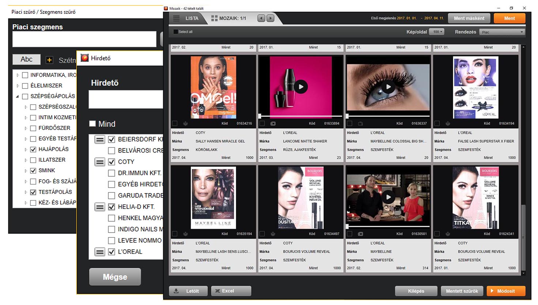Uncheck the HELIA-D KFT. checkbox
The image size is (538, 305).
click(x=112, y=207)
